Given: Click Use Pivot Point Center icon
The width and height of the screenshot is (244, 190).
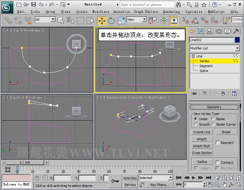Looking at the screenshot, I should tap(152, 21).
